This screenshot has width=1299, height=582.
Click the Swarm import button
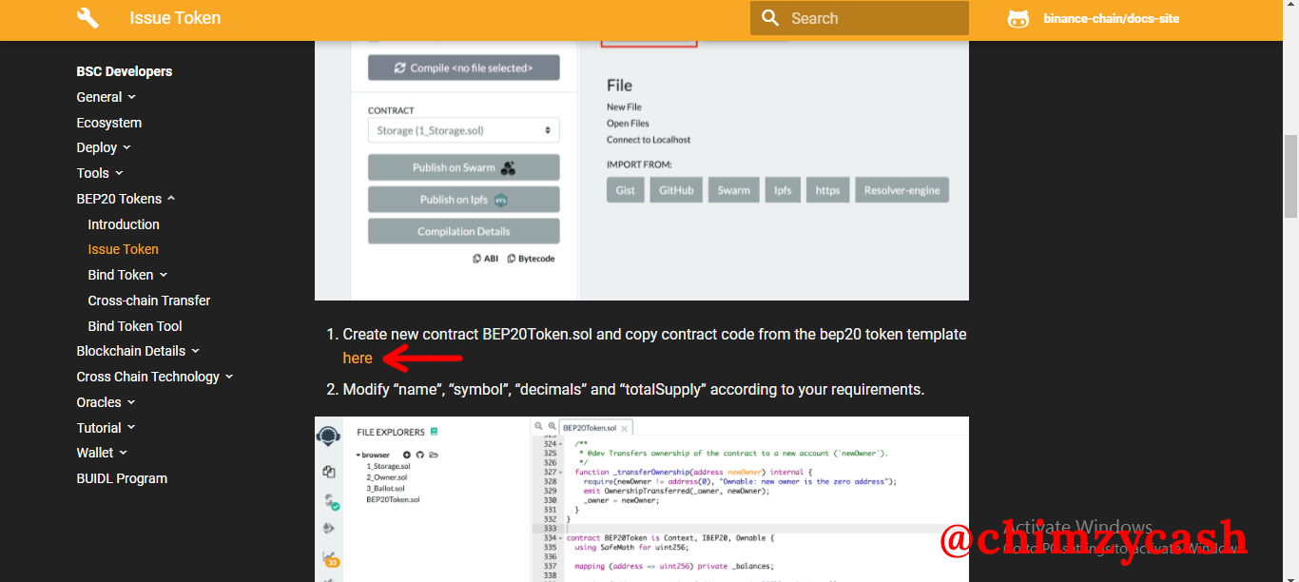733,190
